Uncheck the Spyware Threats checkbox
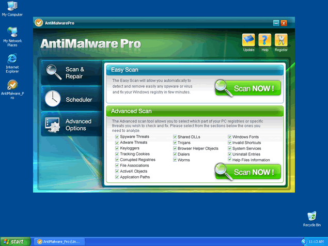This screenshot has height=246, width=328. 117,137
